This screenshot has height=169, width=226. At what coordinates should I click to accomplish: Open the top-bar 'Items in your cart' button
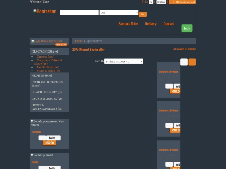182,2
